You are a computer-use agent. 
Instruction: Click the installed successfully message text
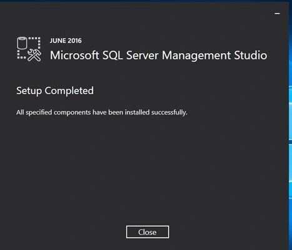pos(102,112)
